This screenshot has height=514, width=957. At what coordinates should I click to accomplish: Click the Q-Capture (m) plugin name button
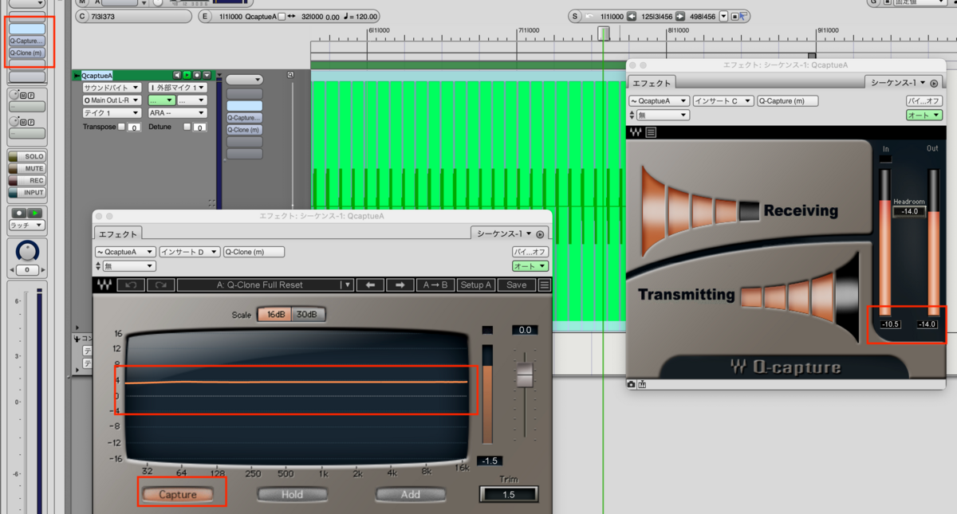tap(787, 101)
